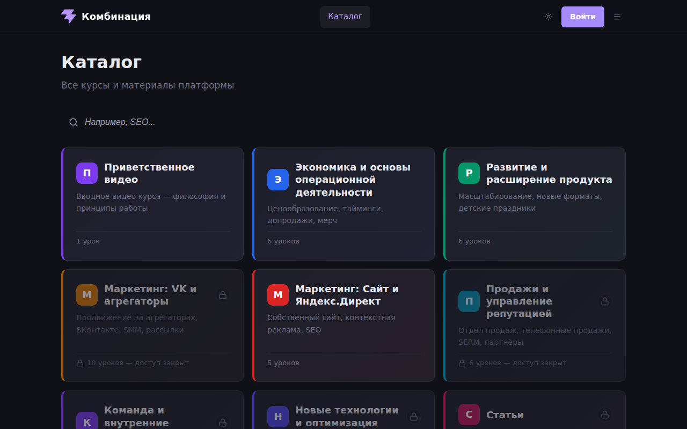Click the Войти button
Viewport: 687px width, 429px height.
582,17
